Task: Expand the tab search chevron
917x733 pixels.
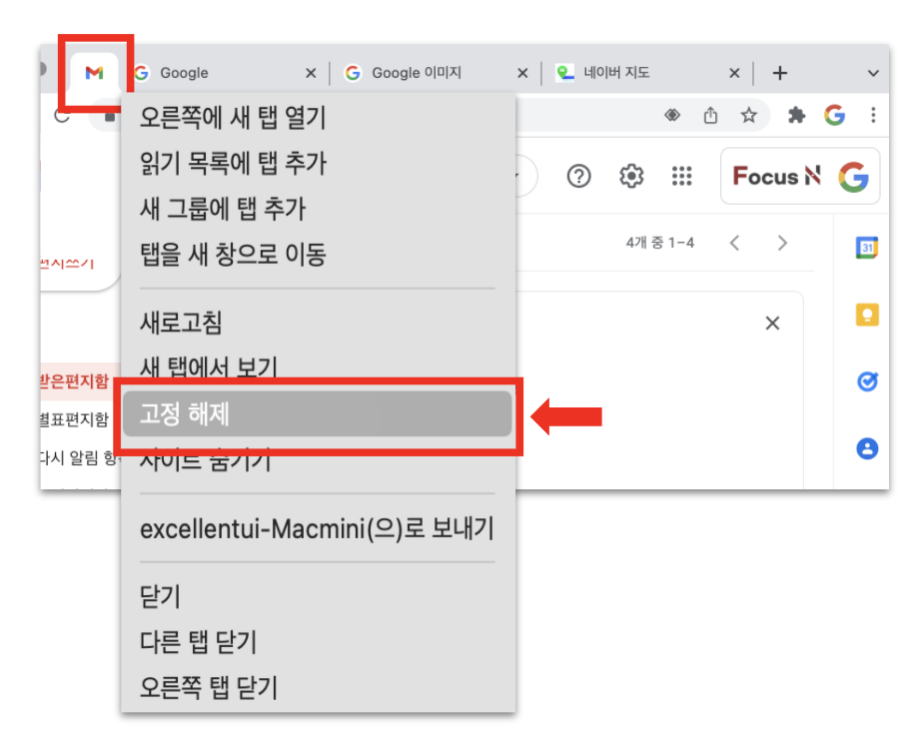Action: 873,73
